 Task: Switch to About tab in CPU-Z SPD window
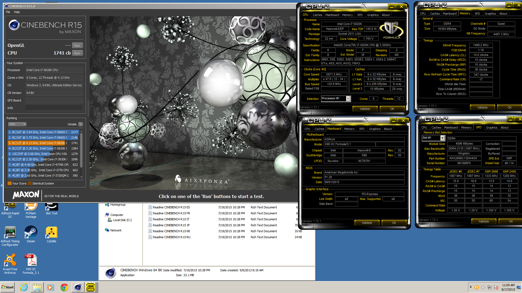coord(505,128)
